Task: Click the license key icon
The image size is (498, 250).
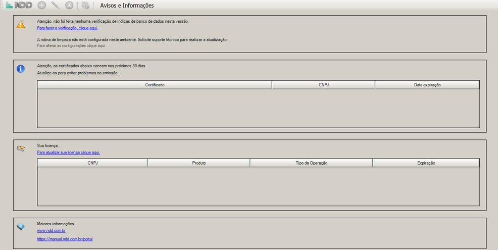Action: pos(21,148)
